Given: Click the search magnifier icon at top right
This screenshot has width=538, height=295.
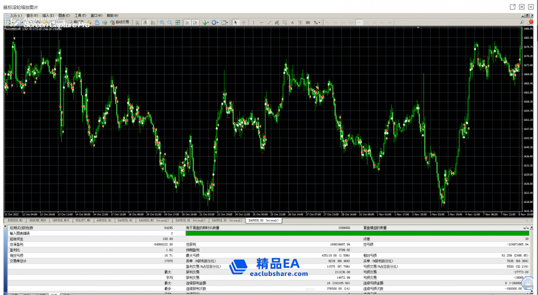Looking at the screenshot, I should click(x=523, y=22).
